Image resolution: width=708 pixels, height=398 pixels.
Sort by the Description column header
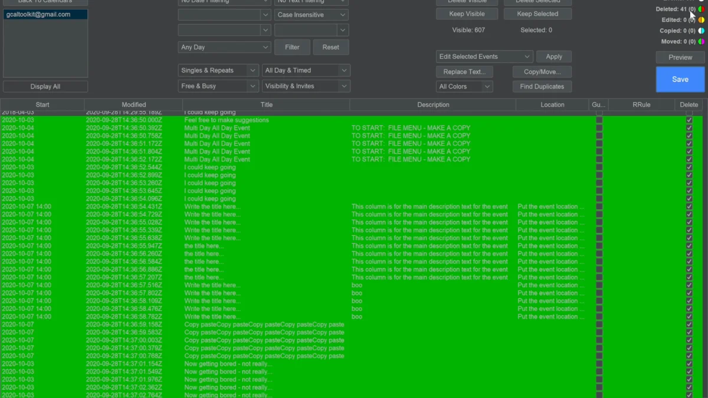[x=433, y=105]
